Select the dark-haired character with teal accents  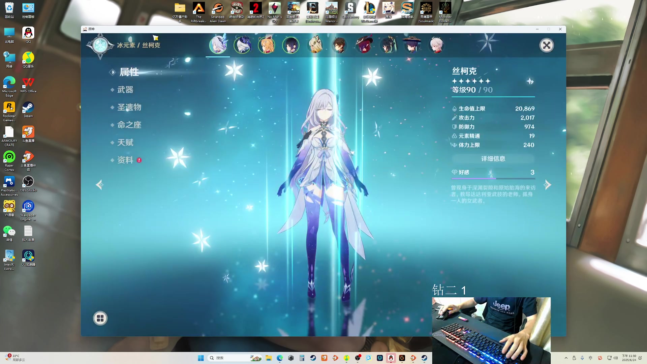(388, 45)
